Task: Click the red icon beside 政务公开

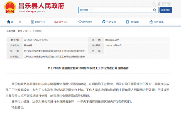Action: pyautogui.click(x=56, y=22)
